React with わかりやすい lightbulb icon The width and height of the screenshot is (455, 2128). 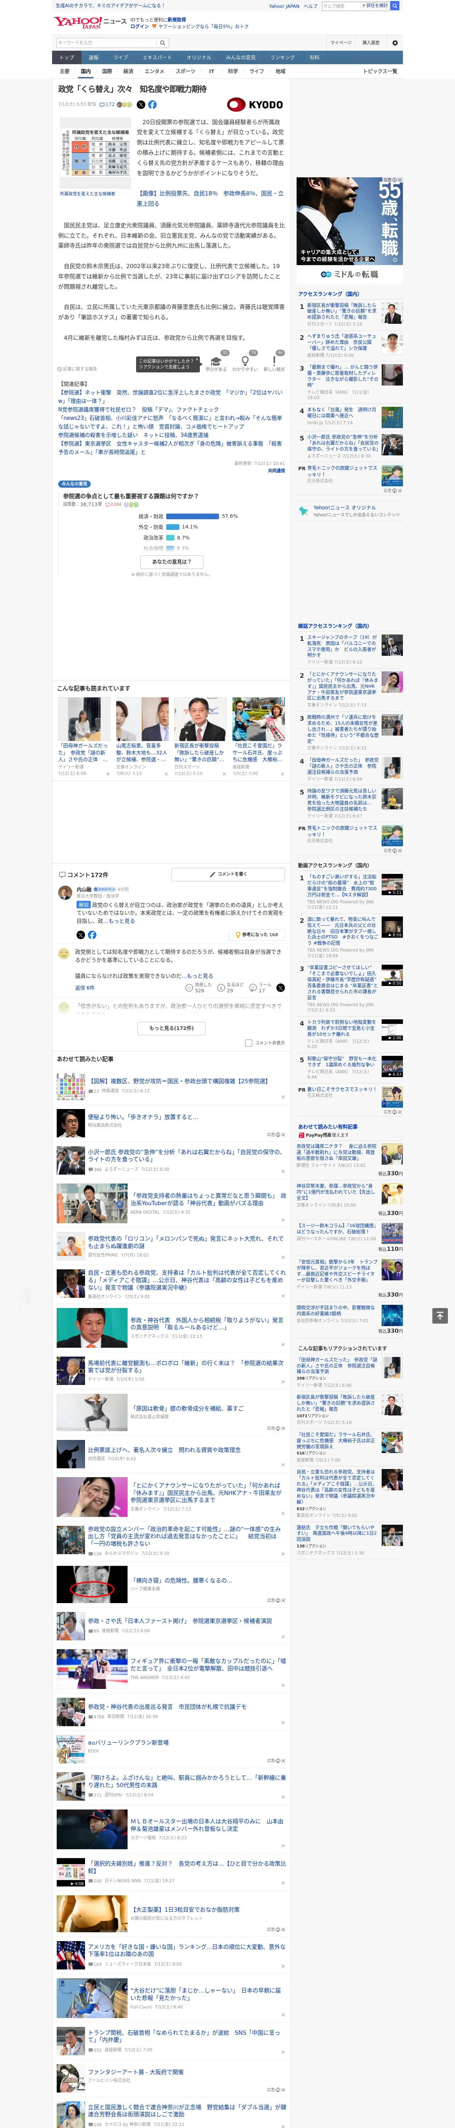(x=245, y=361)
